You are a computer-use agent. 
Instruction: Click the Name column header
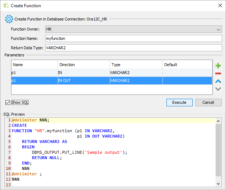[34, 65]
